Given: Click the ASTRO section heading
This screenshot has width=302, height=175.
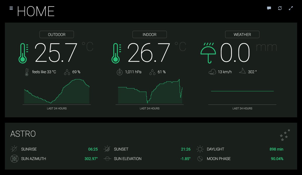Looking at the screenshot, I should (x=23, y=134).
